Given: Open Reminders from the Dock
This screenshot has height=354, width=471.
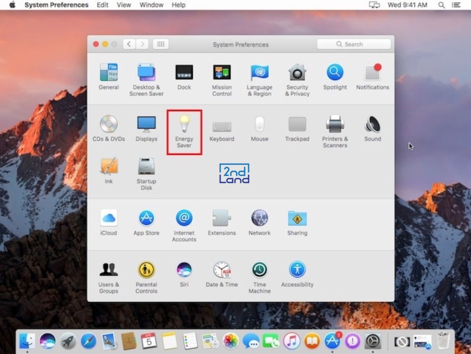Looking at the screenshot, I should coord(190,341).
